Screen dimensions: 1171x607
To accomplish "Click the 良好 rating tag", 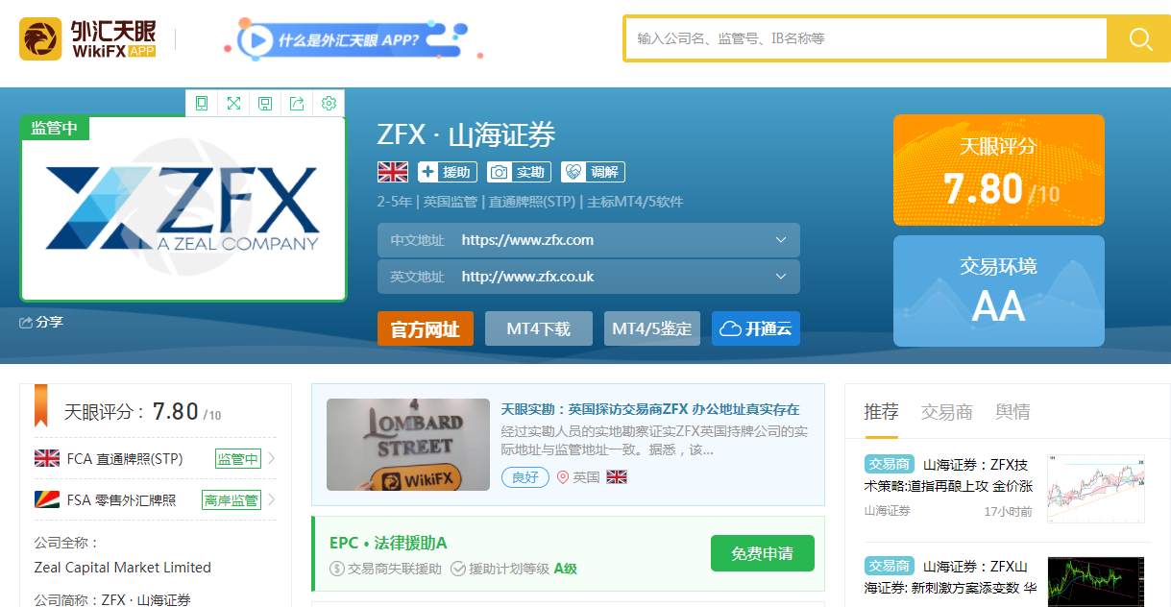I will [x=525, y=477].
